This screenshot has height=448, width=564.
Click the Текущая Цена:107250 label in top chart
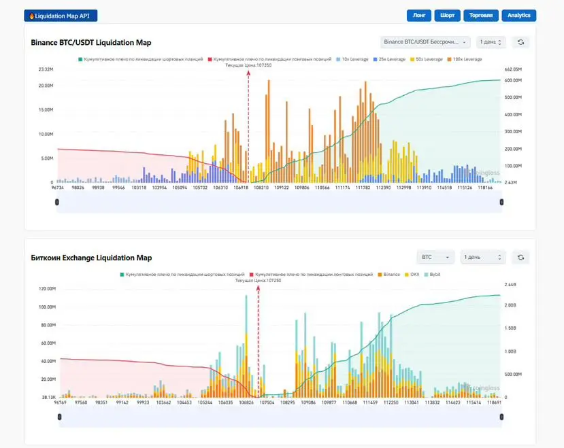(x=248, y=65)
